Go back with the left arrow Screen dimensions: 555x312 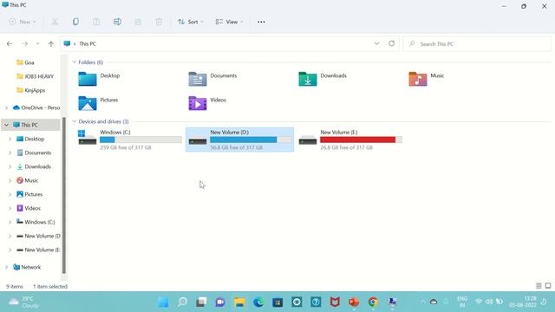coord(10,44)
